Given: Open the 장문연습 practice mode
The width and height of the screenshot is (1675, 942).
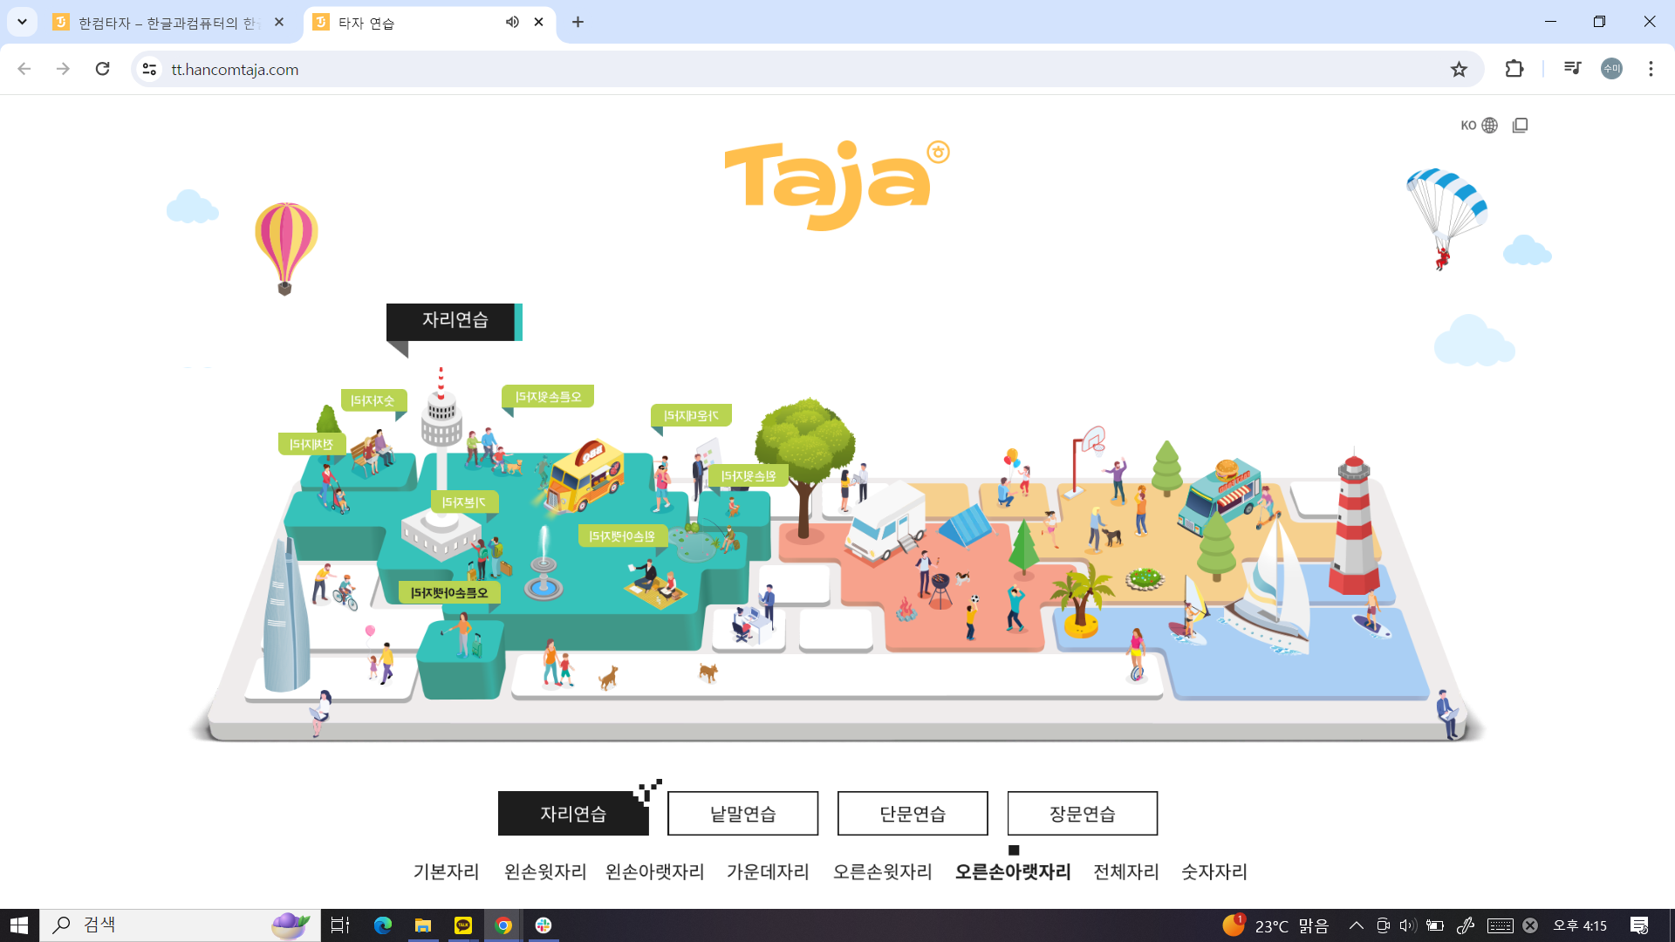Looking at the screenshot, I should [1082, 814].
